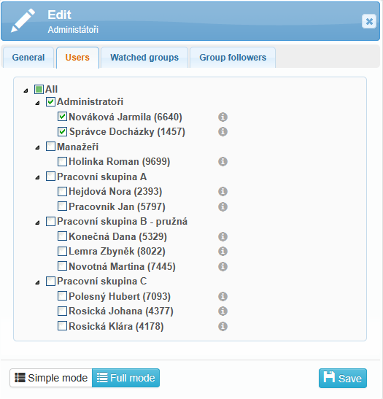The width and height of the screenshot is (383, 399).
Task: Tick the Lemra Zbyněk (8022) checkbox
Action: coord(62,251)
